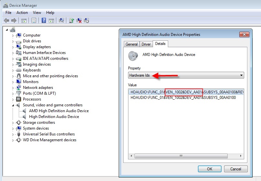This screenshot has height=181, width=261.
Task: Expand the Display adapters category
Action: coord(13,47)
